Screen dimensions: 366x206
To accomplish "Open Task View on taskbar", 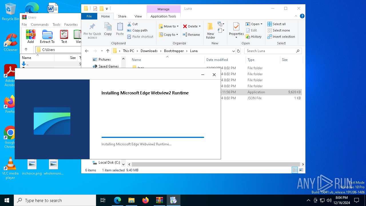I will click(103, 200).
